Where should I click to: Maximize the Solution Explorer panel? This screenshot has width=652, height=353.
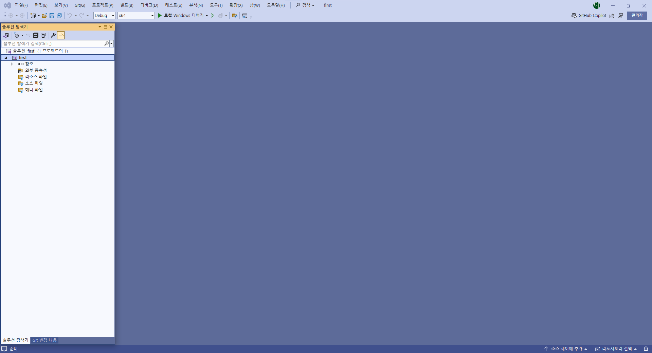(x=105, y=27)
